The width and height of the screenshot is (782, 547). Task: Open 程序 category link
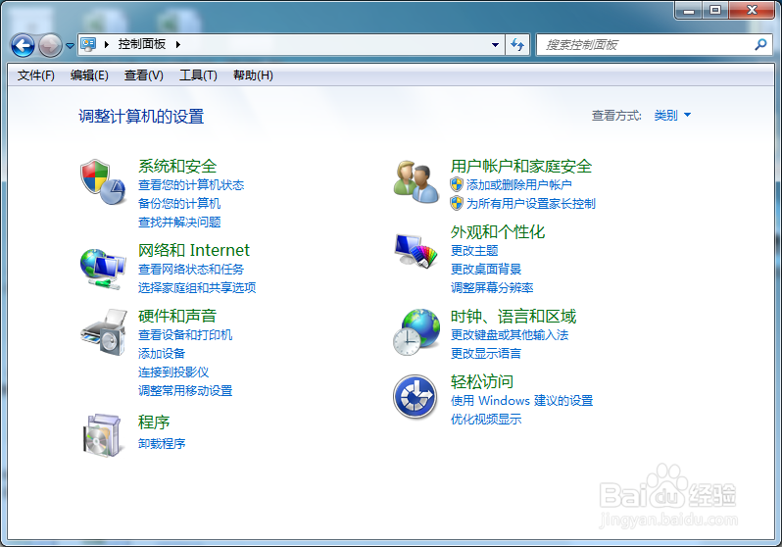154,423
